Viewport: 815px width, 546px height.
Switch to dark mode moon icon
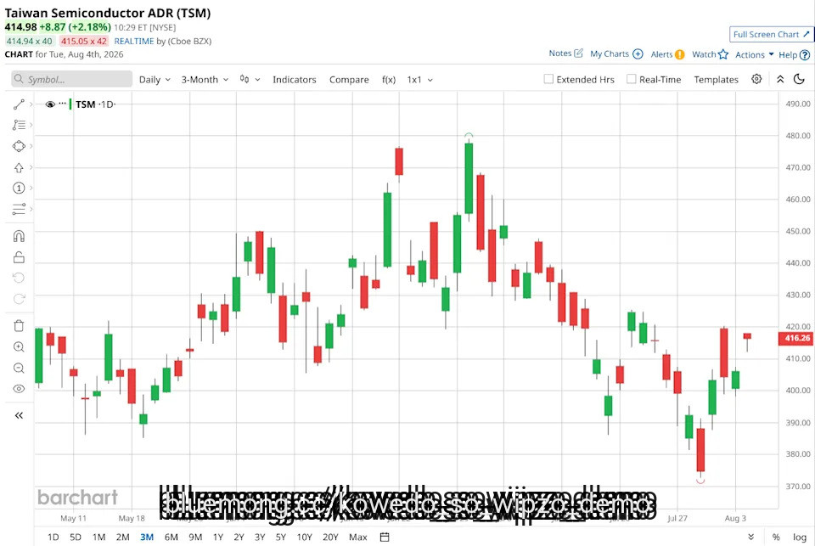[800, 79]
